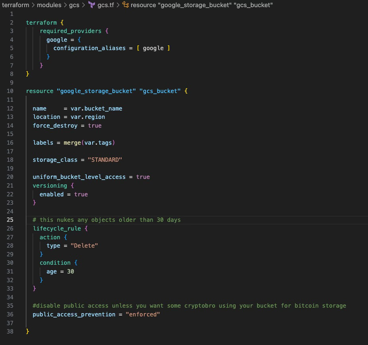
Task: Click the 'versioning' block keyword
Action: pos(50,186)
